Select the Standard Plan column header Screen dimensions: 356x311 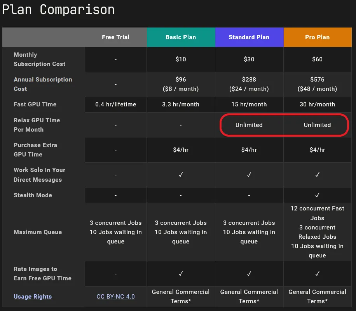click(249, 37)
